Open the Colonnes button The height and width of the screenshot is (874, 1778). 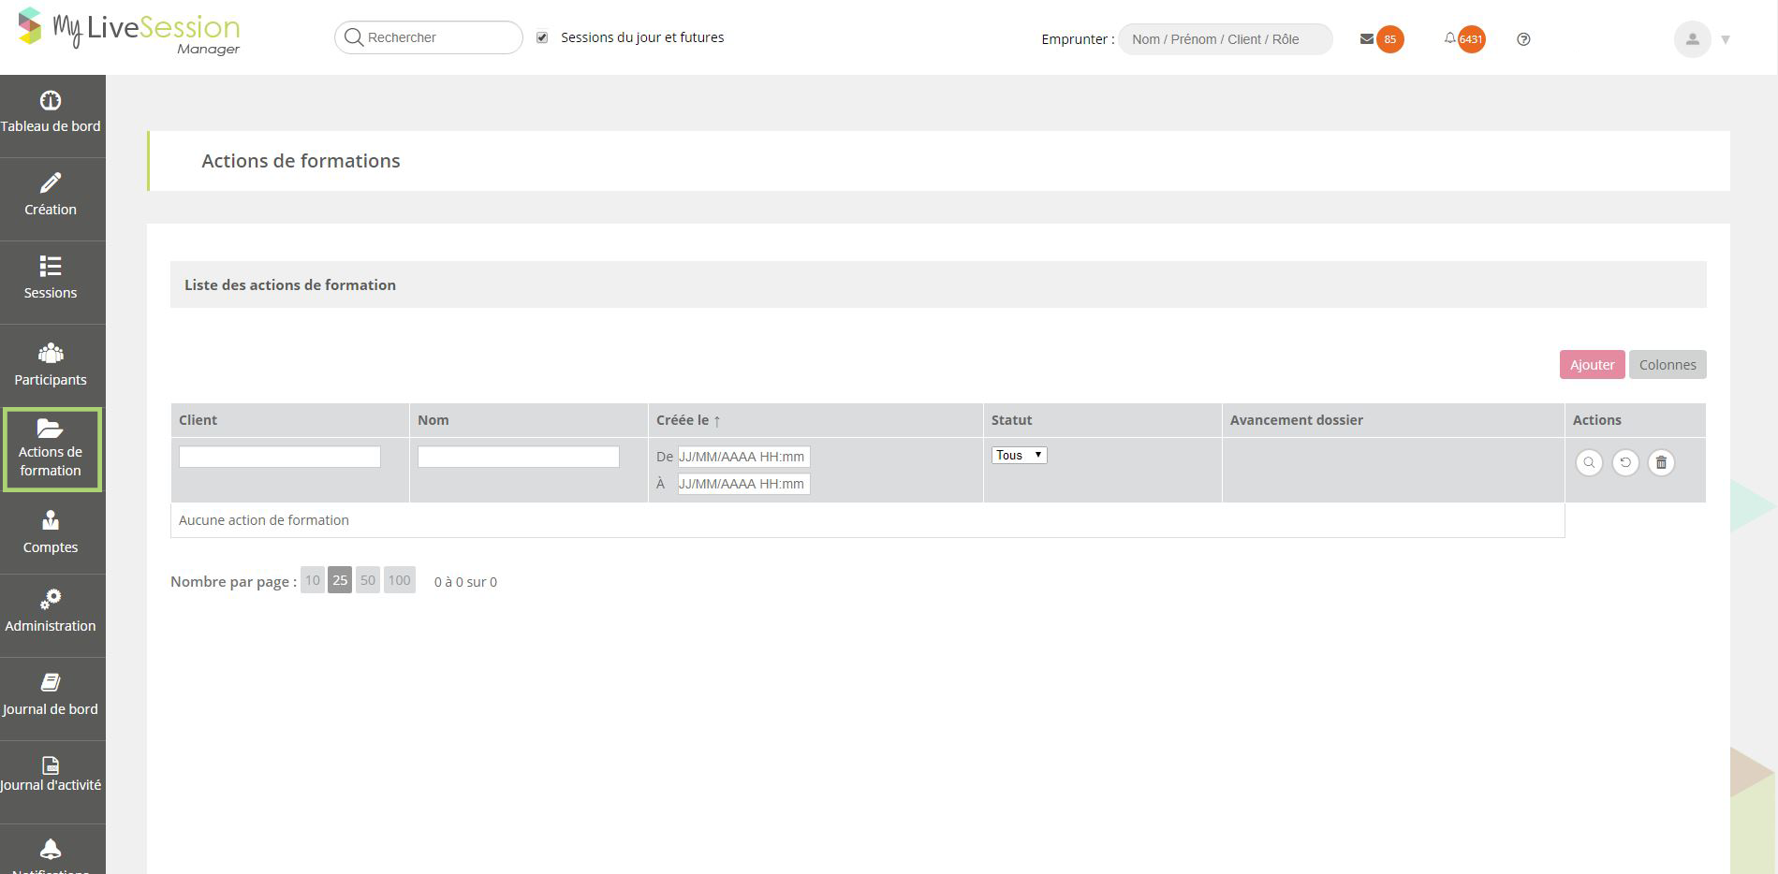(x=1668, y=364)
